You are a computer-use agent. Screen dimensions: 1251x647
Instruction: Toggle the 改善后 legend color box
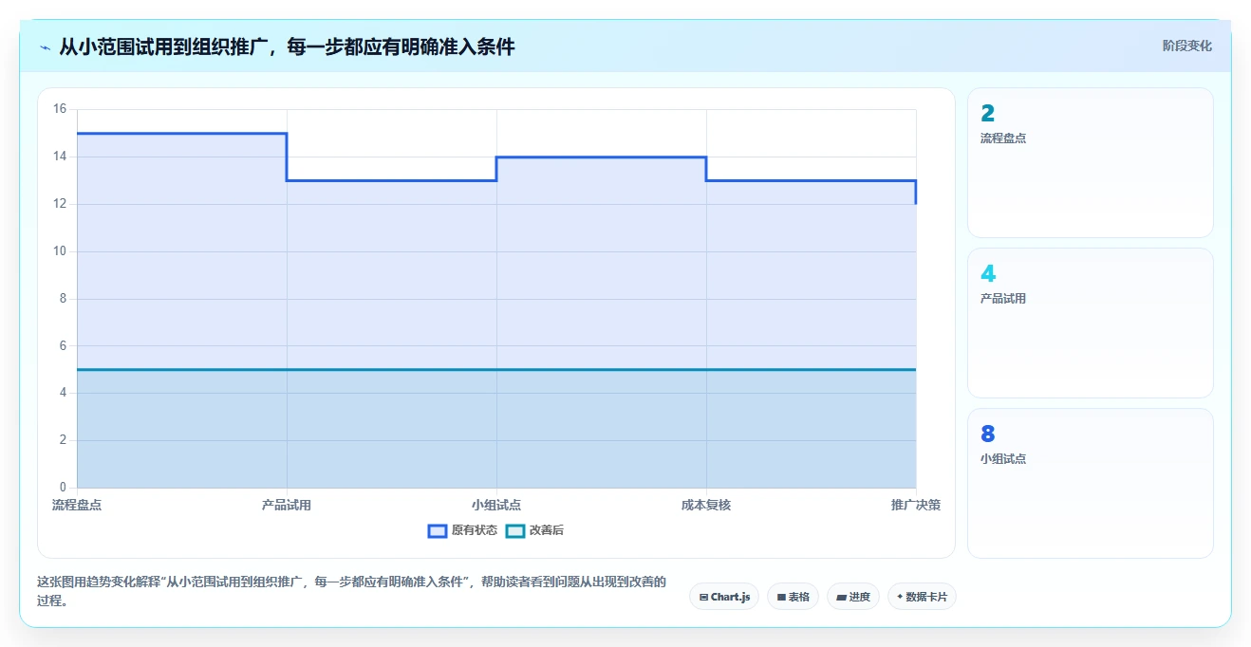(514, 531)
